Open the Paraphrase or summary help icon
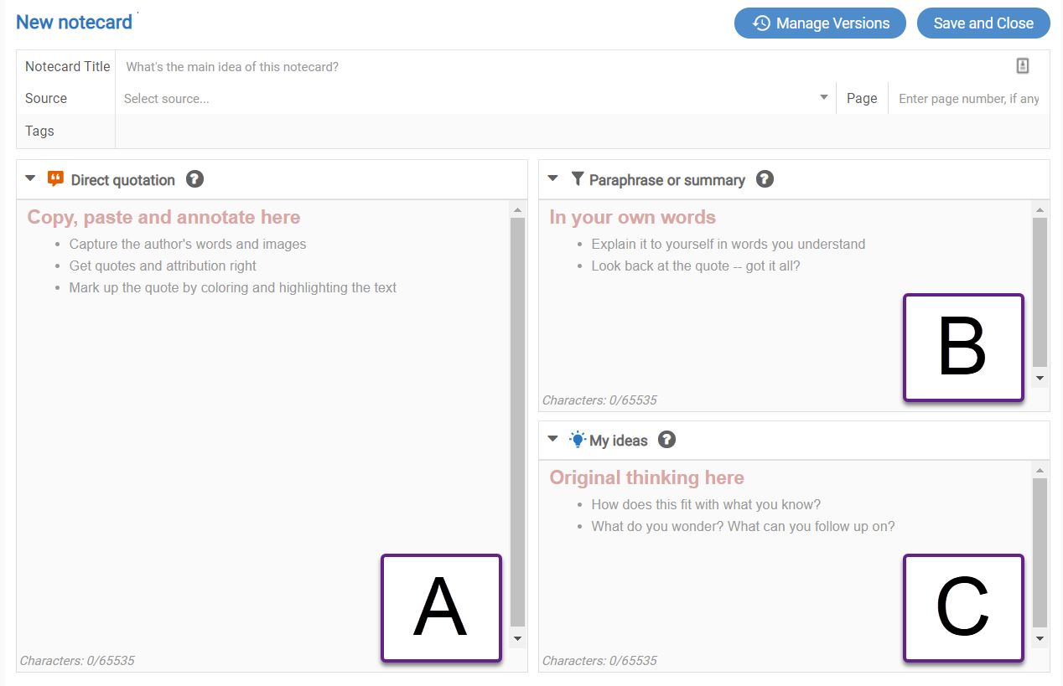This screenshot has width=1063, height=686. tap(764, 178)
